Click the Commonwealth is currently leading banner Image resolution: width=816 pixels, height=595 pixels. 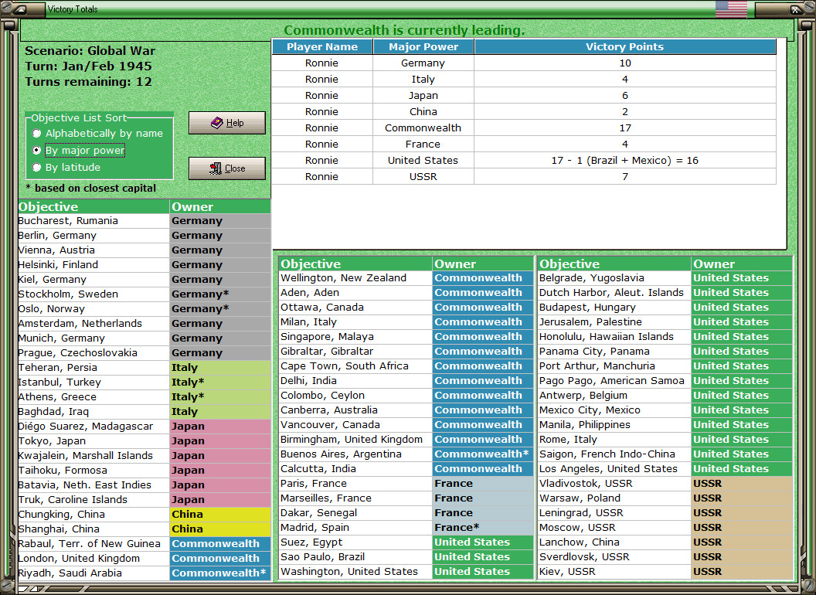[404, 30]
